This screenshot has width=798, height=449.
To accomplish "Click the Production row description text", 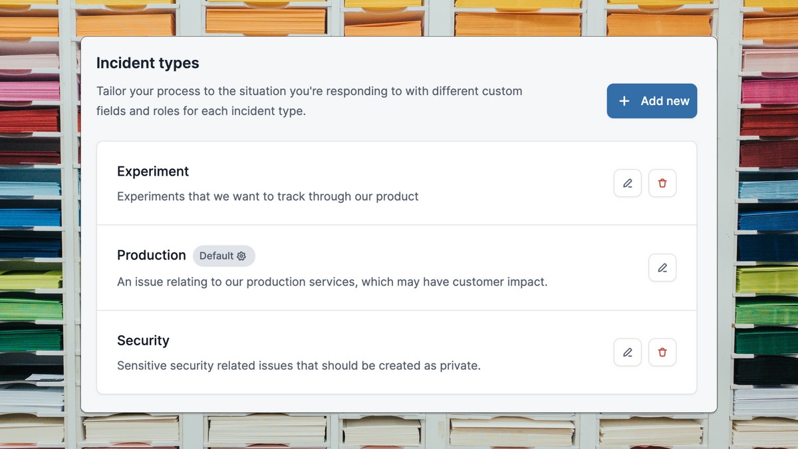I will tap(332, 281).
